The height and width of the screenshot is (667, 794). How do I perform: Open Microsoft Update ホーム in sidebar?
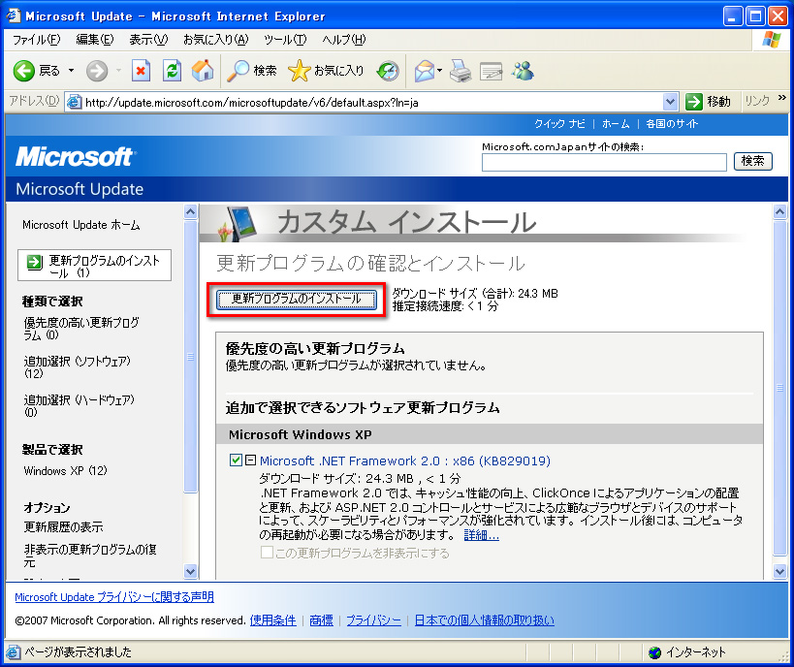81,225
